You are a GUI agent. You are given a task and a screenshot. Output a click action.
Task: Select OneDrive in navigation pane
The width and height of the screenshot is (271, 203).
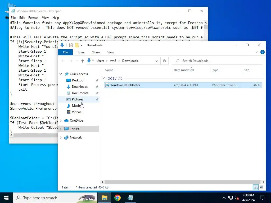point(76,121)
